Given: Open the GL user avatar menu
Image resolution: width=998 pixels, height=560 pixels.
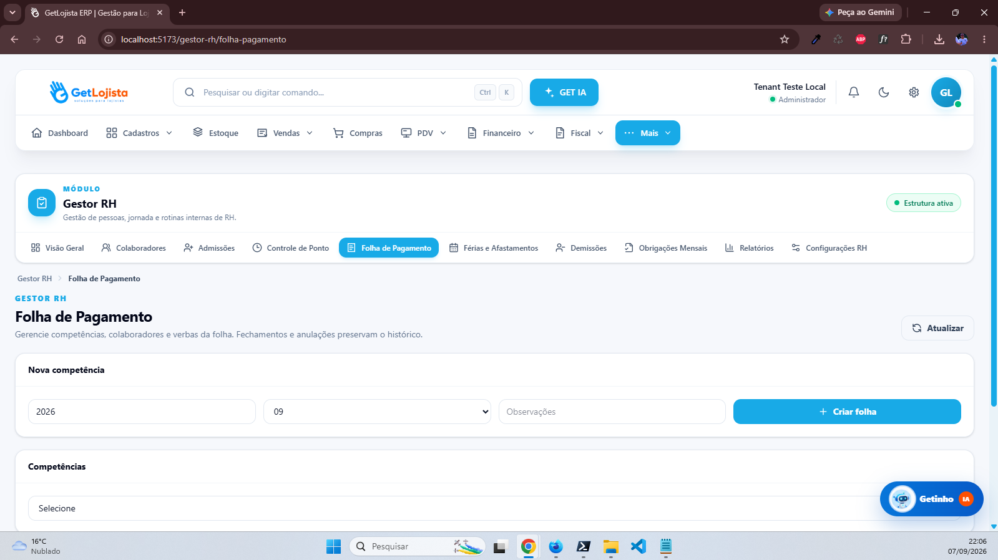Looking at the screenshot, I should click(946, 92).
